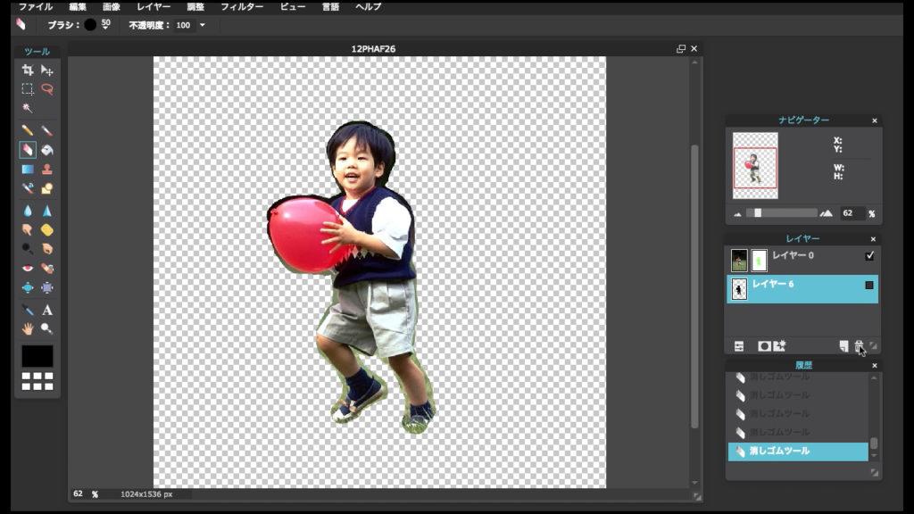Select the Paint Bucket tool
Image resolution: width=914 pixels, height=514 pixels.
46,150
